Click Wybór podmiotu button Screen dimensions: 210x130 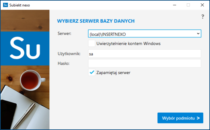coord(180,118)
